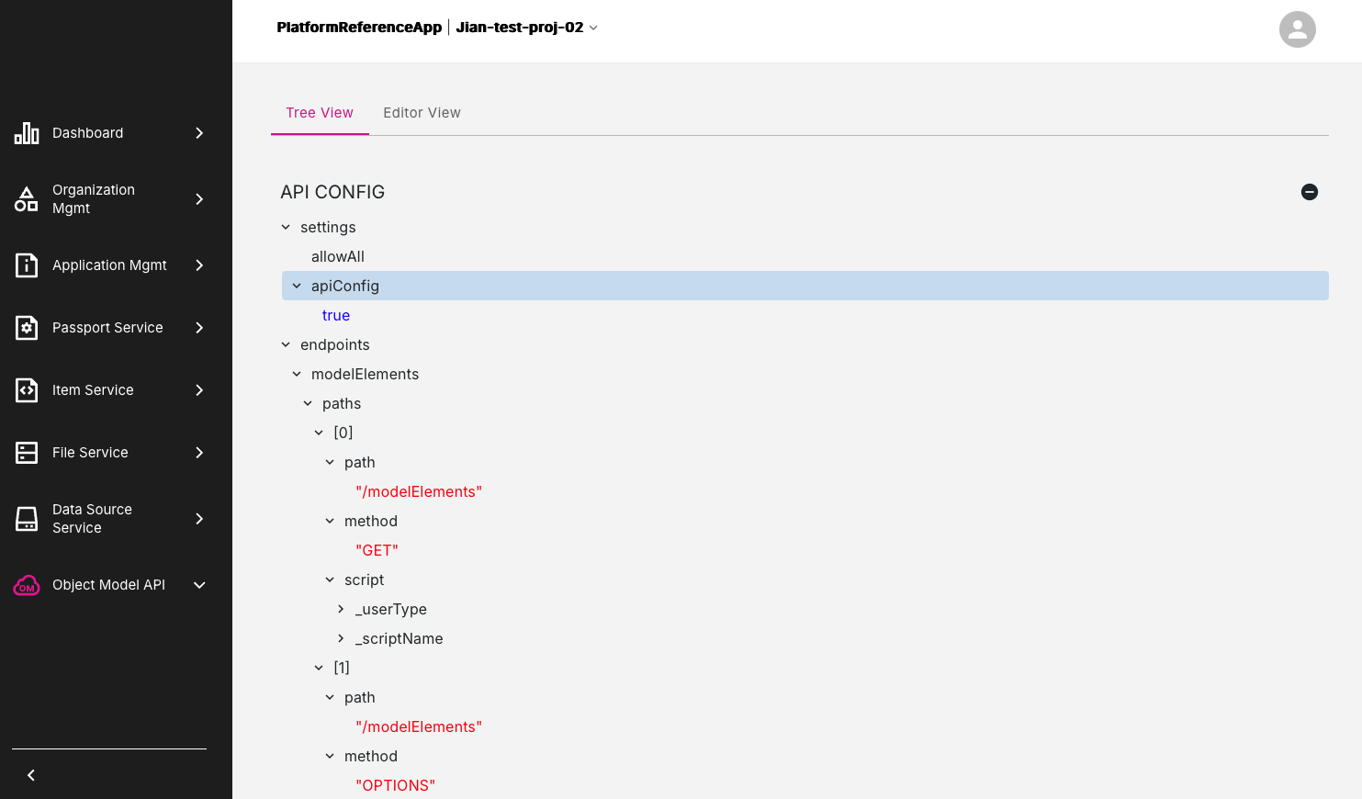This screenshot has height=799, width=1362.
Task: Collapse all with the API CONFIG minus button
Action: [x=1310, y=192]
